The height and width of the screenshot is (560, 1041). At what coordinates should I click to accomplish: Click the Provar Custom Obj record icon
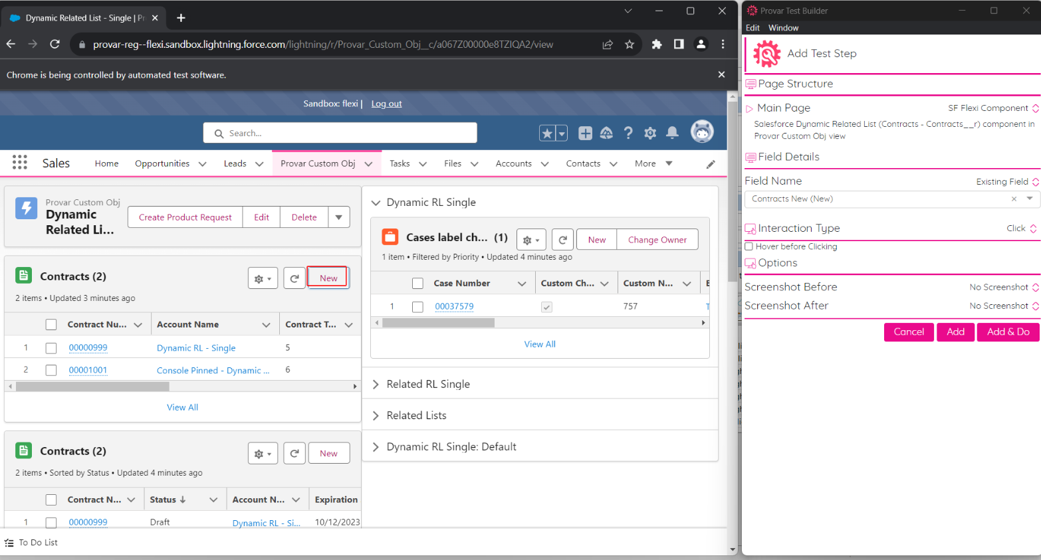coord(27,208)
